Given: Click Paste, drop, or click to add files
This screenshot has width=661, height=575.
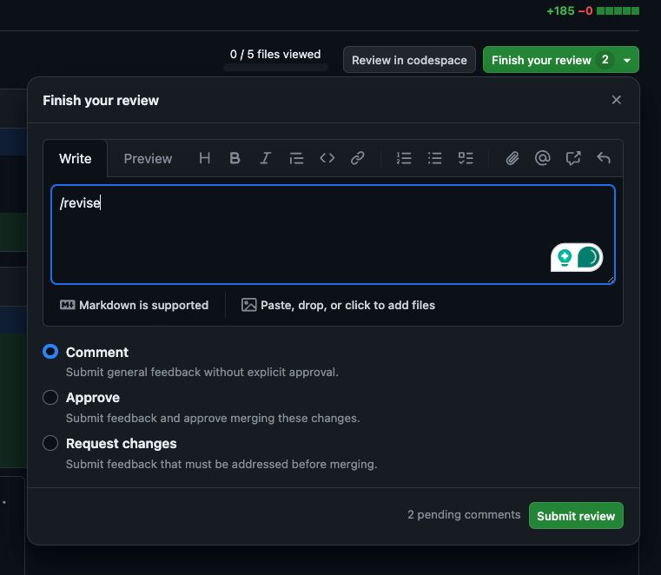Looking at the screenshot, I should (338, 305).
